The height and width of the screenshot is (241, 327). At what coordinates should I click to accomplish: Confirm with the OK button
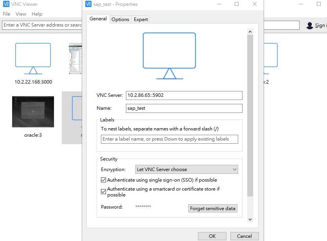pyautogui.click(x=212, y=236)
